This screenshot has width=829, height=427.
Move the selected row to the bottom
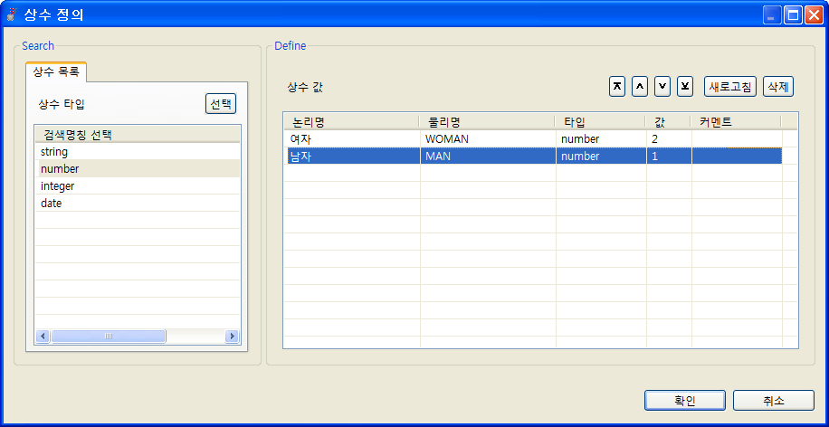685,86
